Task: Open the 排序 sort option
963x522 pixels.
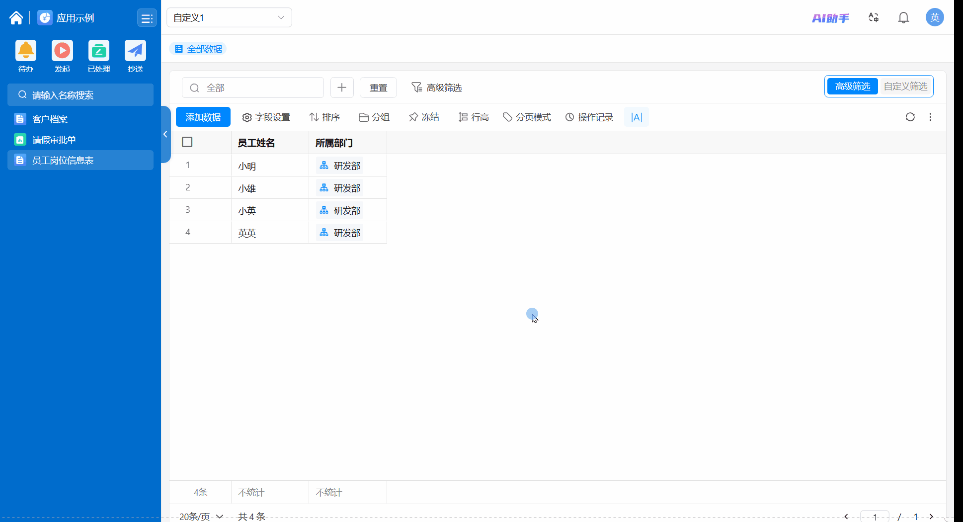Action: 324,117
